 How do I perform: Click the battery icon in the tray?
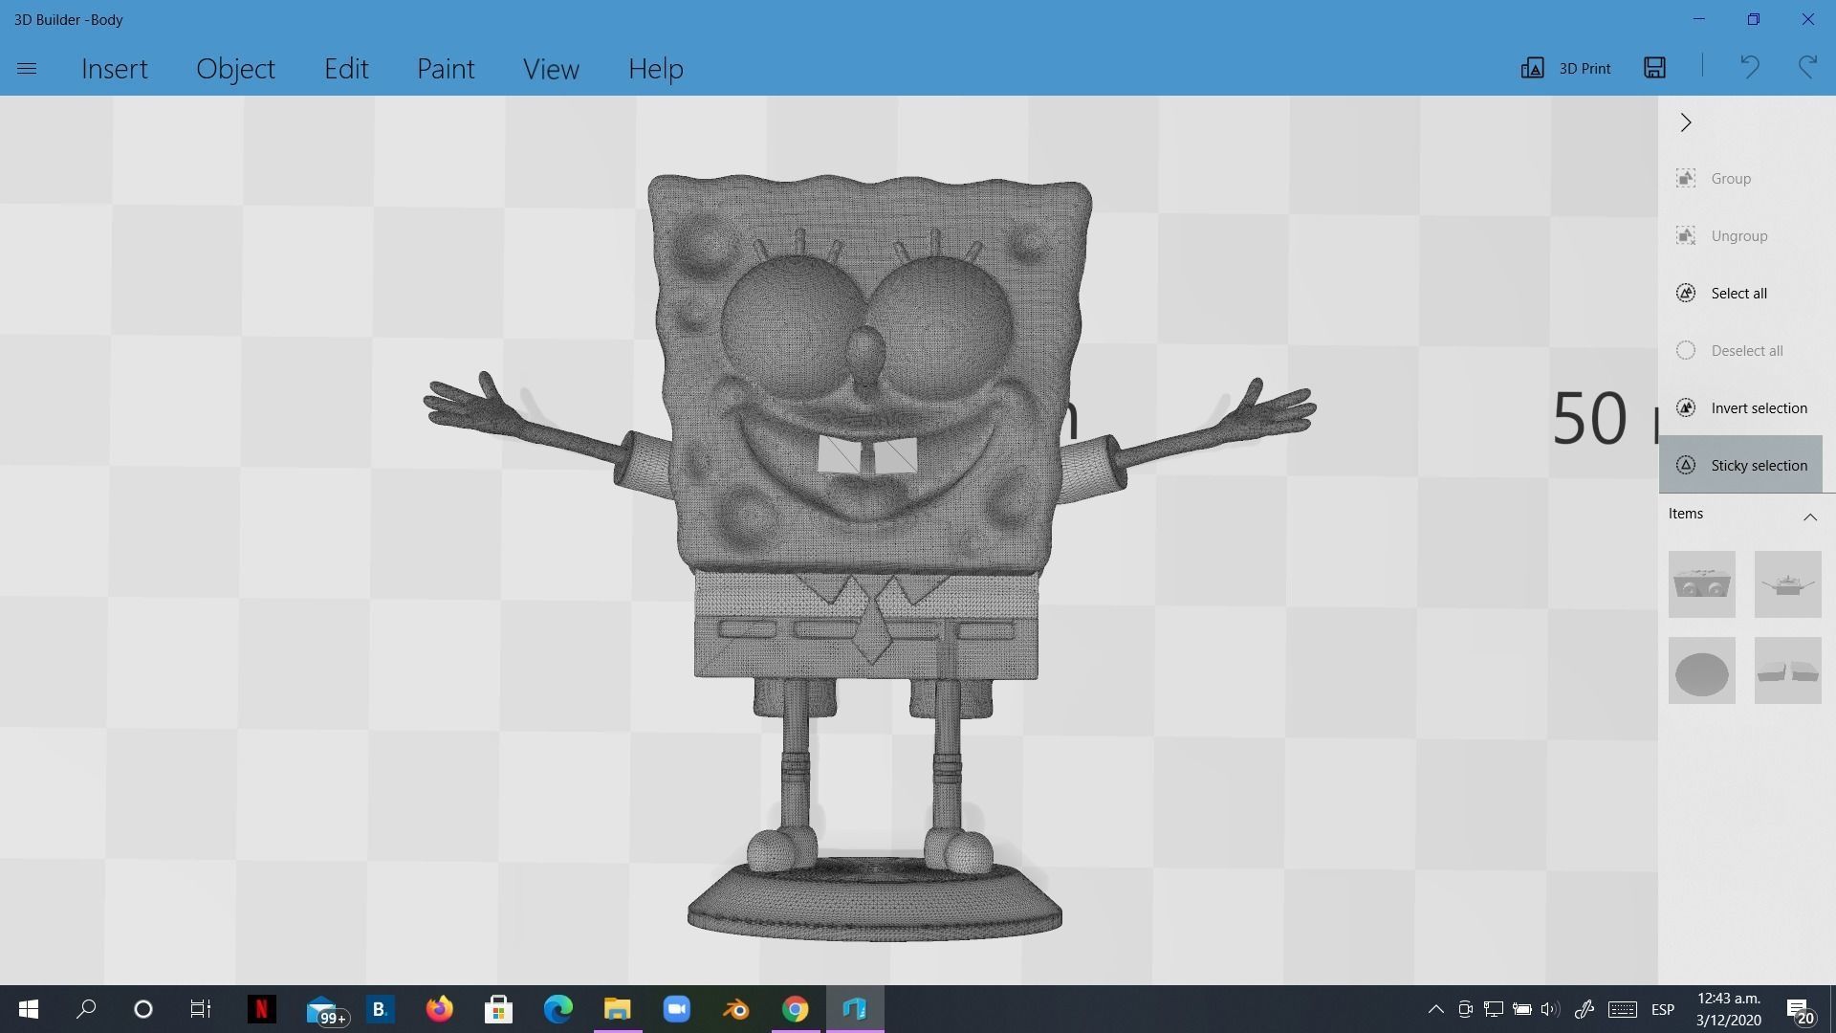coord(1521,1009)
